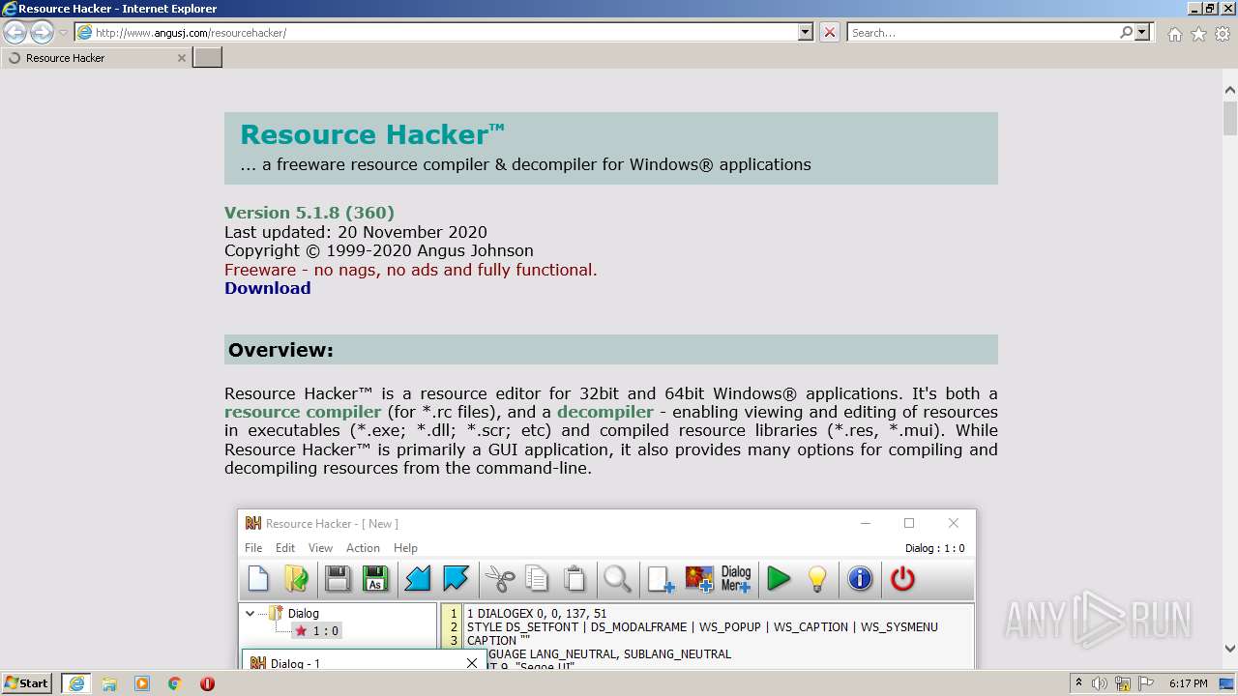1238x696 pixels.
Task: Click the Cut scissors toolbar icon
Action: tap(500, 579)
